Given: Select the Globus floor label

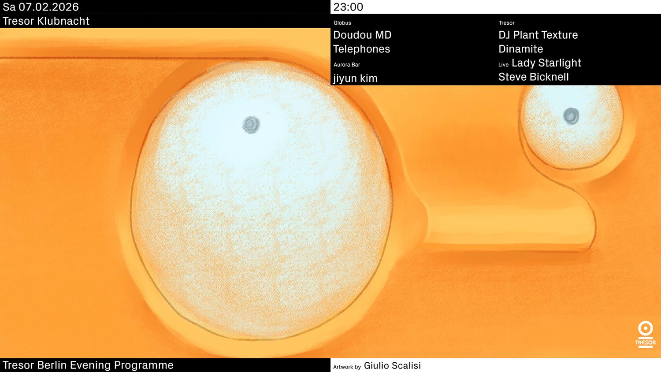Looking at the screenshot, I should click(342, 23).
